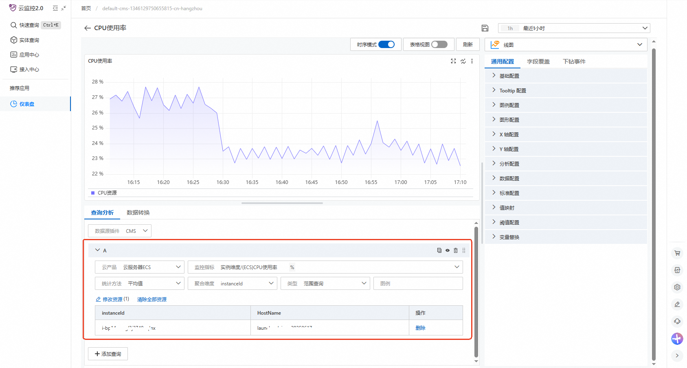Open 实体查询 in sidebar

tap(25, 40)
